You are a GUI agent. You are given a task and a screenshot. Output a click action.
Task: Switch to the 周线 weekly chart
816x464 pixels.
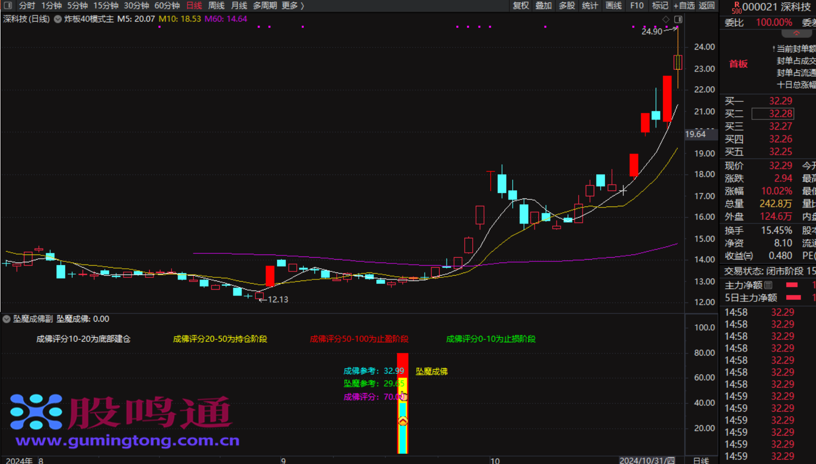pyautogui.click(x=216, y=5)
